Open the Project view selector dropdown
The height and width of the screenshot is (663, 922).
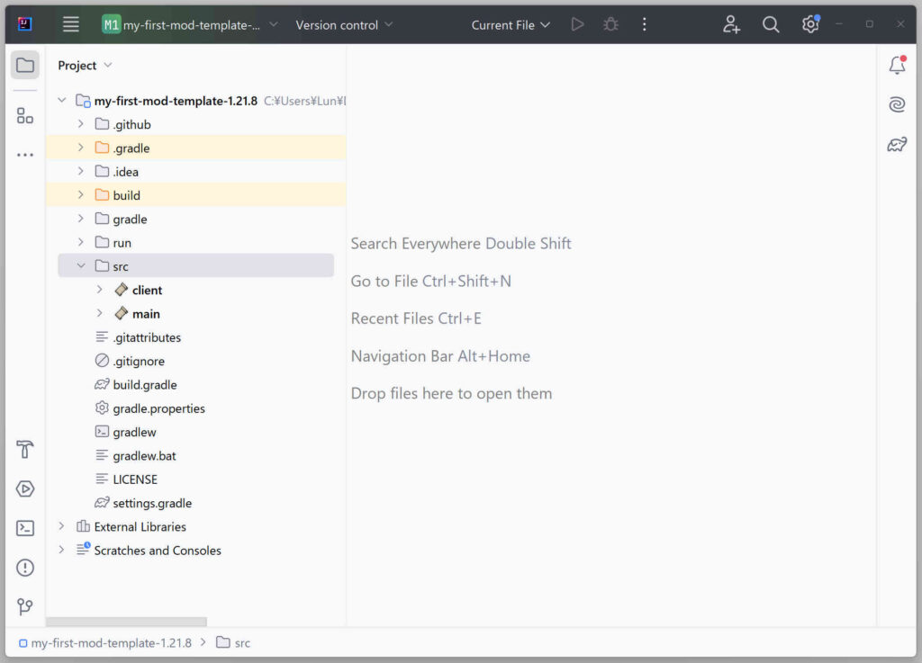(85, 65)
